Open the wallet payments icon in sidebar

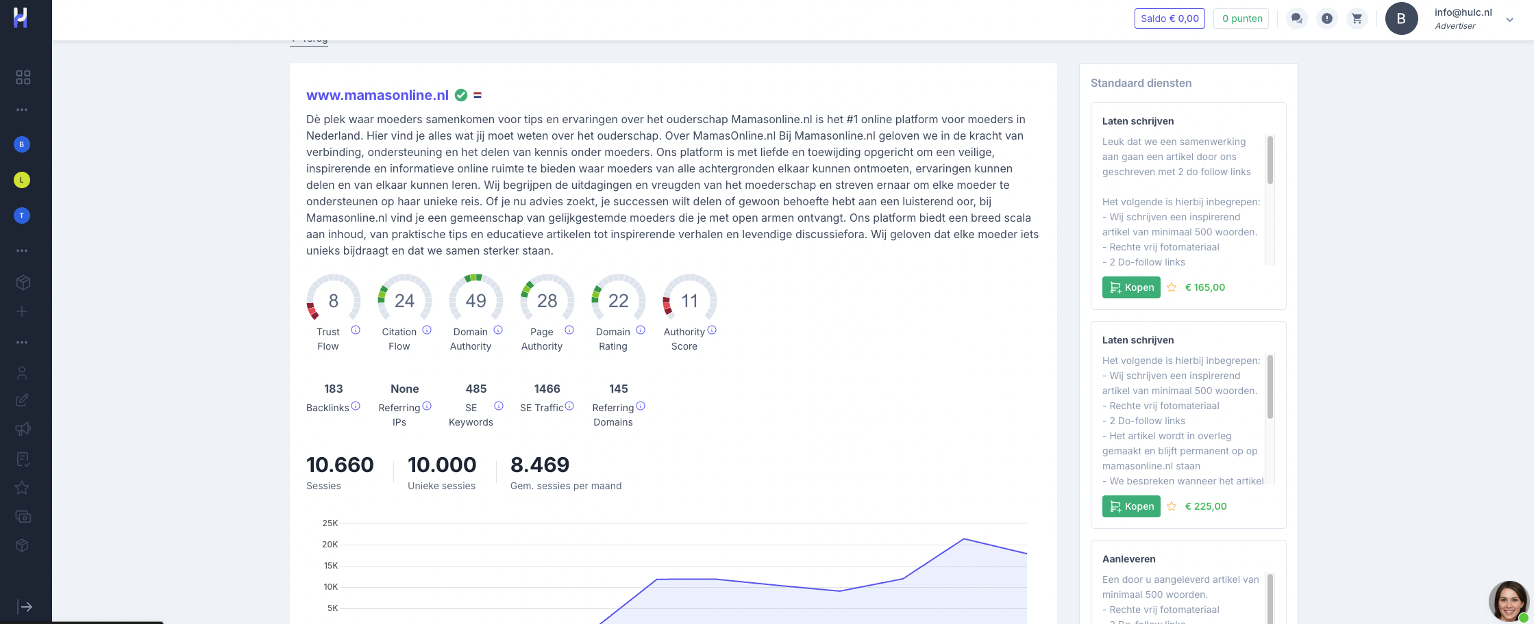[x=23, y=517]
